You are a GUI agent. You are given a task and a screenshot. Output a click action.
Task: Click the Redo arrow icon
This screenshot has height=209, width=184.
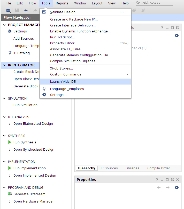click(35, 10)
